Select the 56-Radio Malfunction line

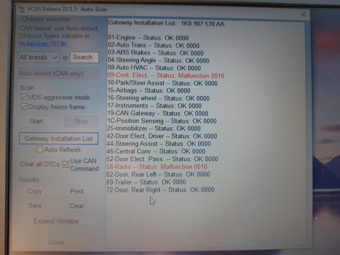157,167
